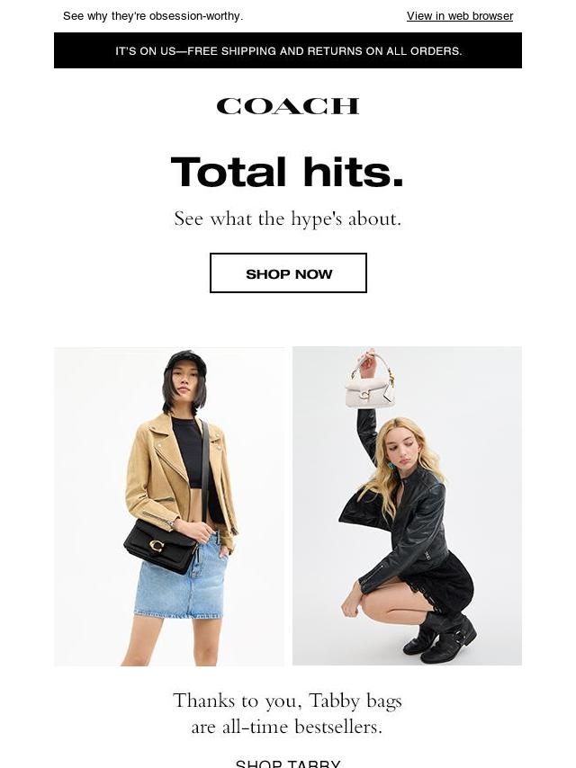
Task: Click the free shipping and returns banner
Action: click(288, 50)
